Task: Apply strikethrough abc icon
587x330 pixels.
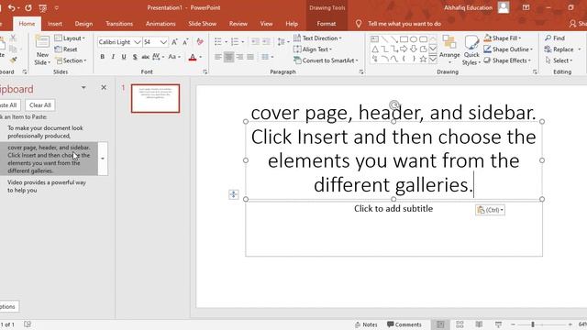Action: 145,57
